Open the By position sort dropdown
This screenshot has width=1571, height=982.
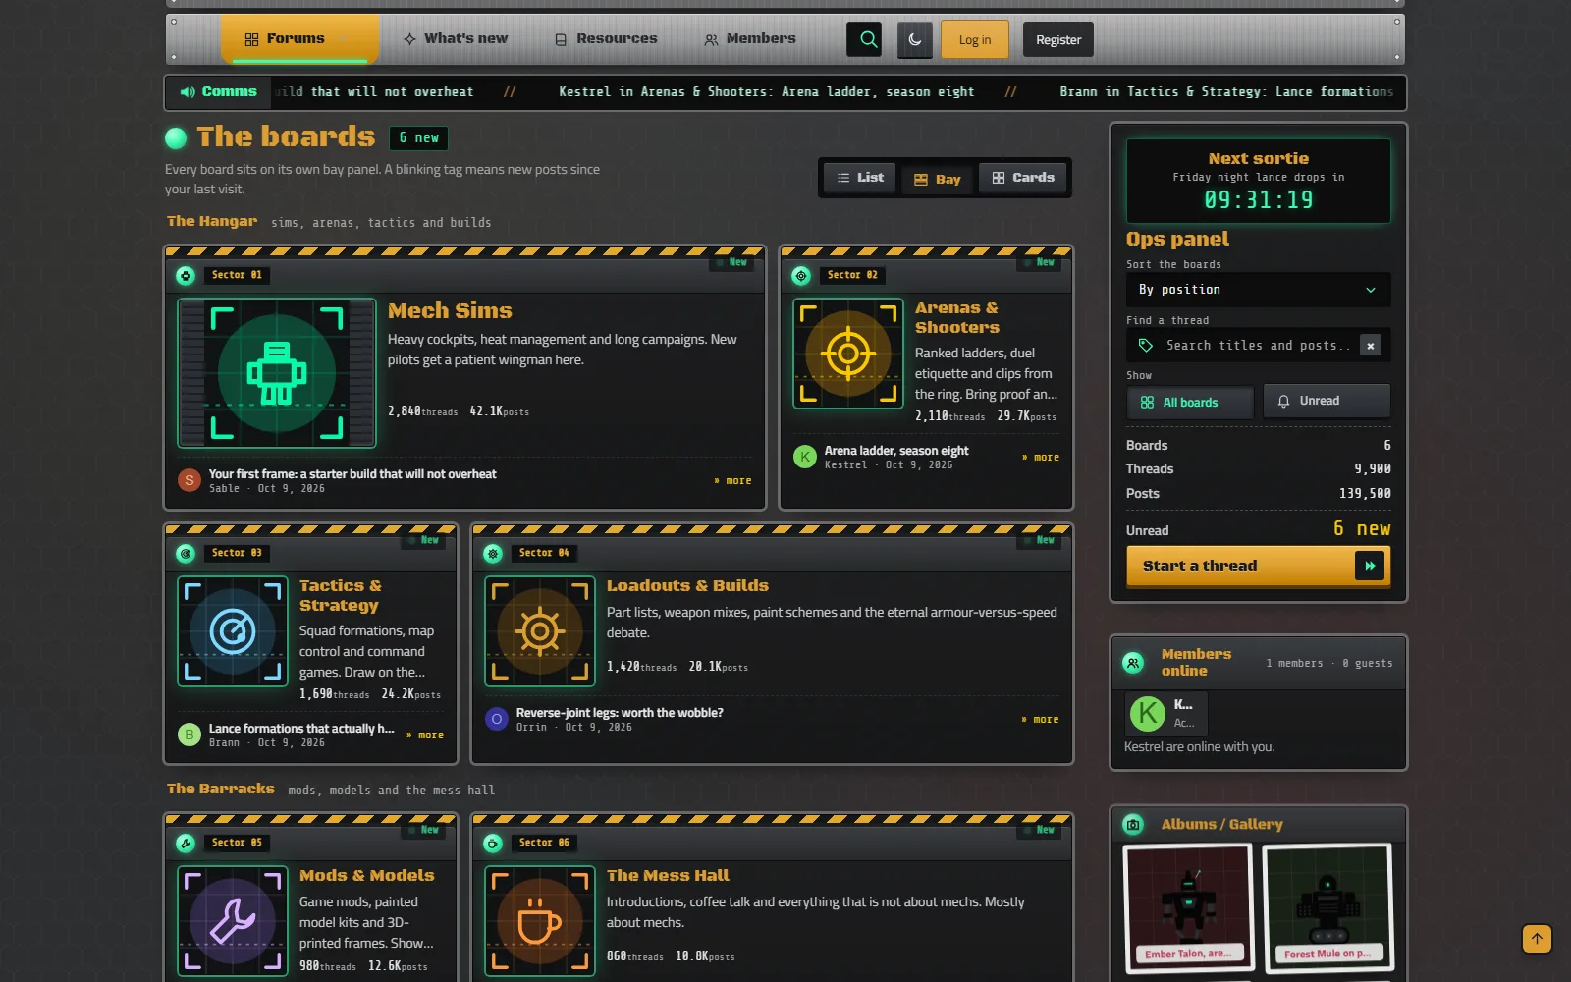click(x=1259, y=290)
